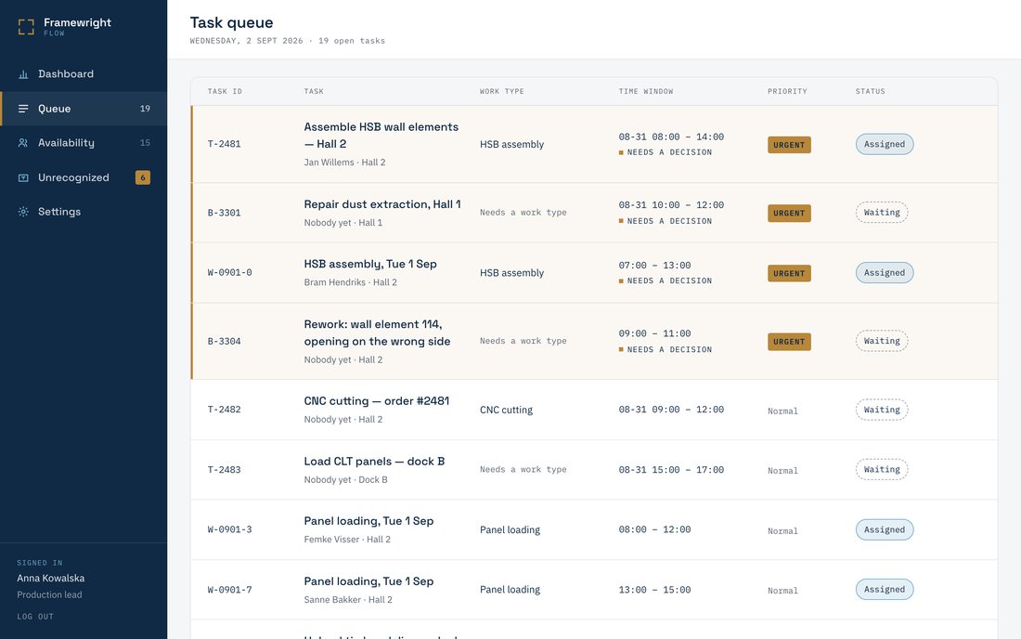Click the Queue list icon
This screenshot has width=1021, height=639.
click(x=23, y=109)
